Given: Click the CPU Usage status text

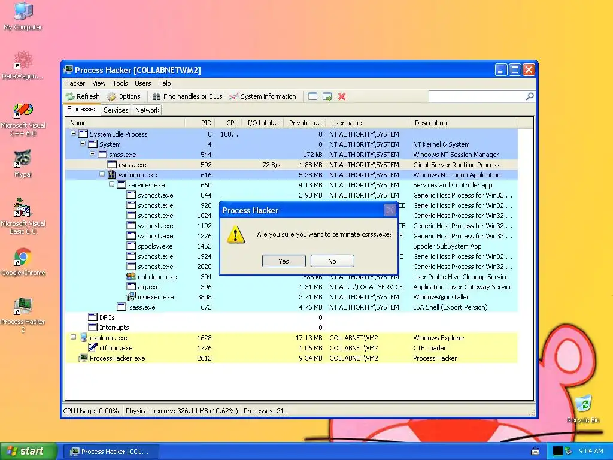Looking at the screenshot, I should tap(91, 411).
